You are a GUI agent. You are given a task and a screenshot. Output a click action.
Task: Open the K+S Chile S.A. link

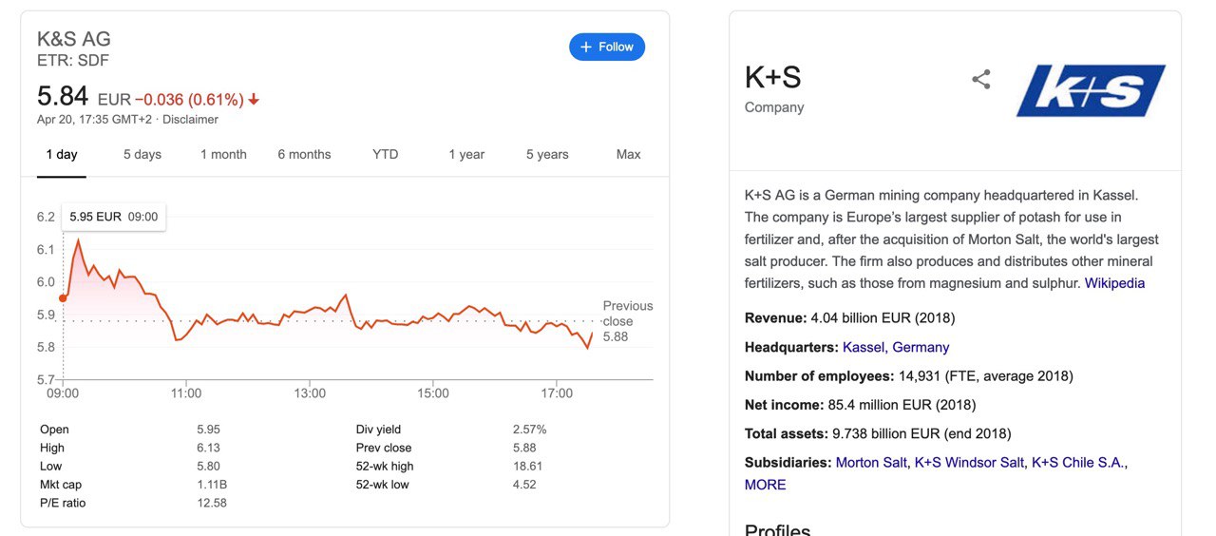point(1077,463)
